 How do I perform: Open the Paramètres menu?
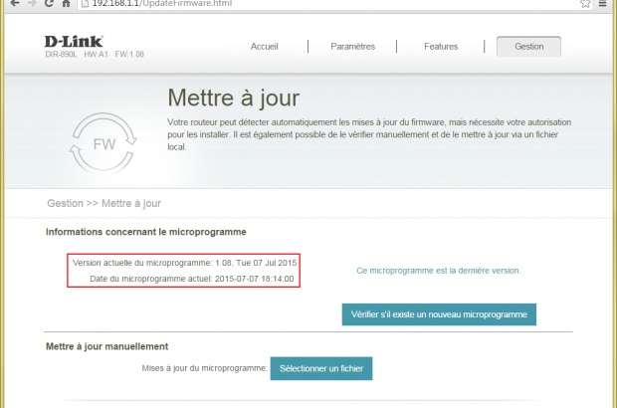[x=352, y=47]
